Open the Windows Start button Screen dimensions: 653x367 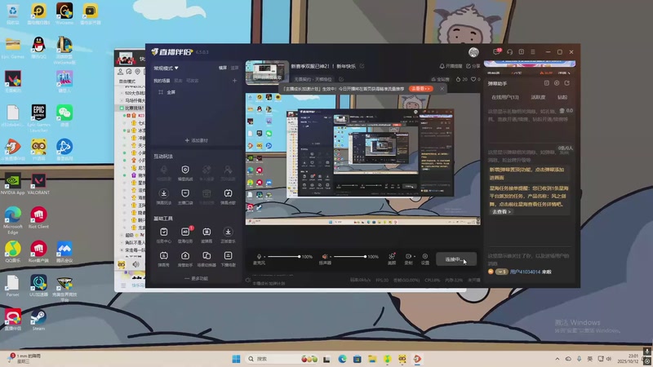pyautogui.click(x=236, y=359)
